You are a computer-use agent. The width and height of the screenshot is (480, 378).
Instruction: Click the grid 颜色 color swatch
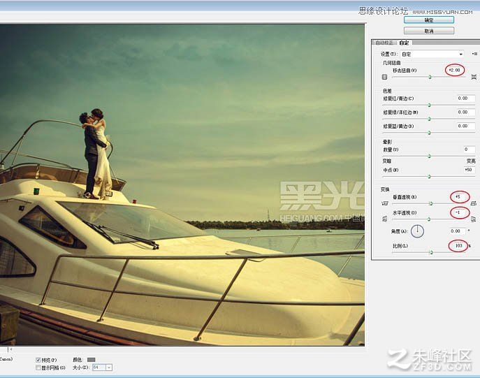click(92, 360)
